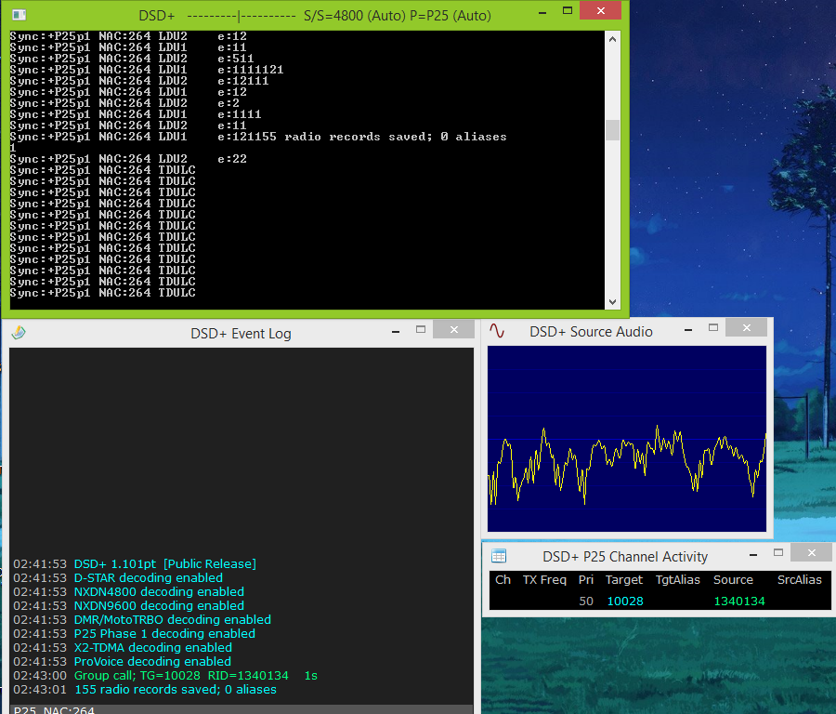
Task: Click the console scrollbar down arrow
Action: pos(613,301)
